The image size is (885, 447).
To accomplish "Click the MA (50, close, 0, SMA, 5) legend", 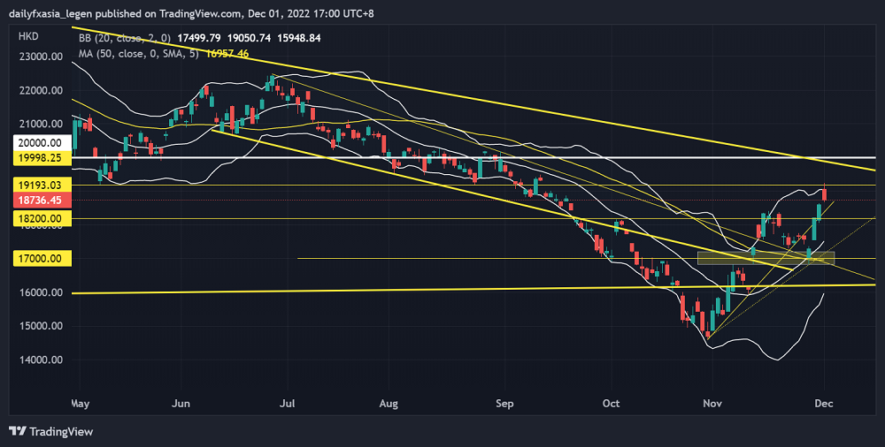I will tap(140, 54).
